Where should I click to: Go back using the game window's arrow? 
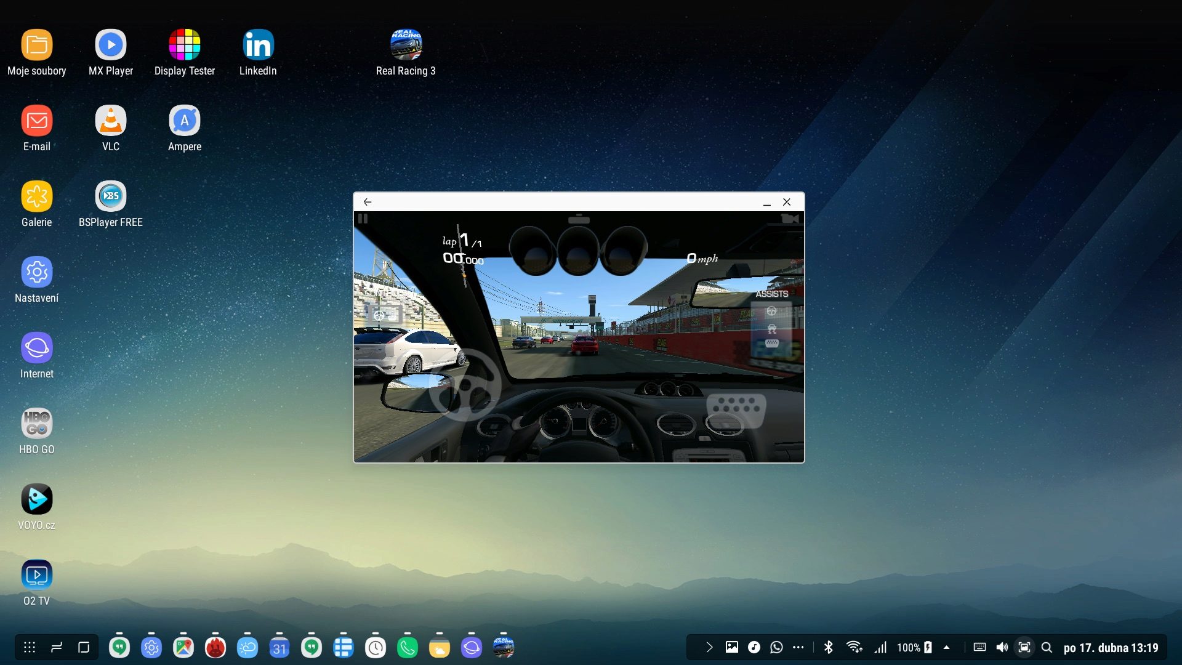[x=368, y=202]
